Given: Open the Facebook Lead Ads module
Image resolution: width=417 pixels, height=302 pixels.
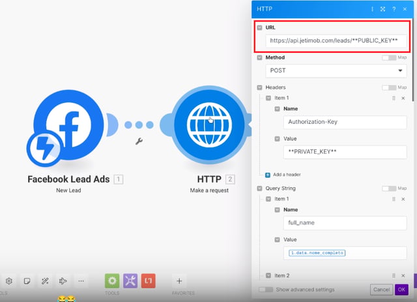Looking at the screenshot, I should click(68, 125).
